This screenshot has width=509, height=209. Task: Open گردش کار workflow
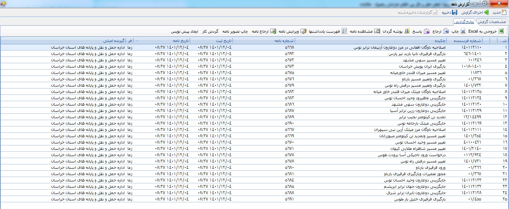pos(210,31)
